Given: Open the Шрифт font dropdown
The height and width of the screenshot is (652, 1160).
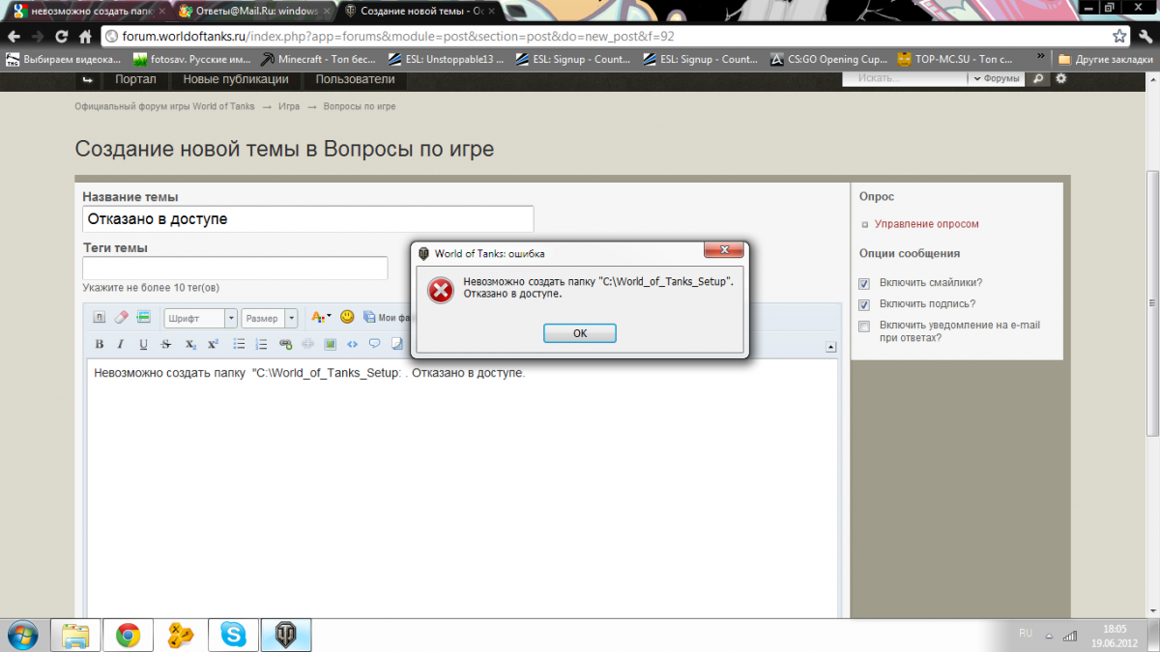Looking at the screenshot, I should click(201, 318).
